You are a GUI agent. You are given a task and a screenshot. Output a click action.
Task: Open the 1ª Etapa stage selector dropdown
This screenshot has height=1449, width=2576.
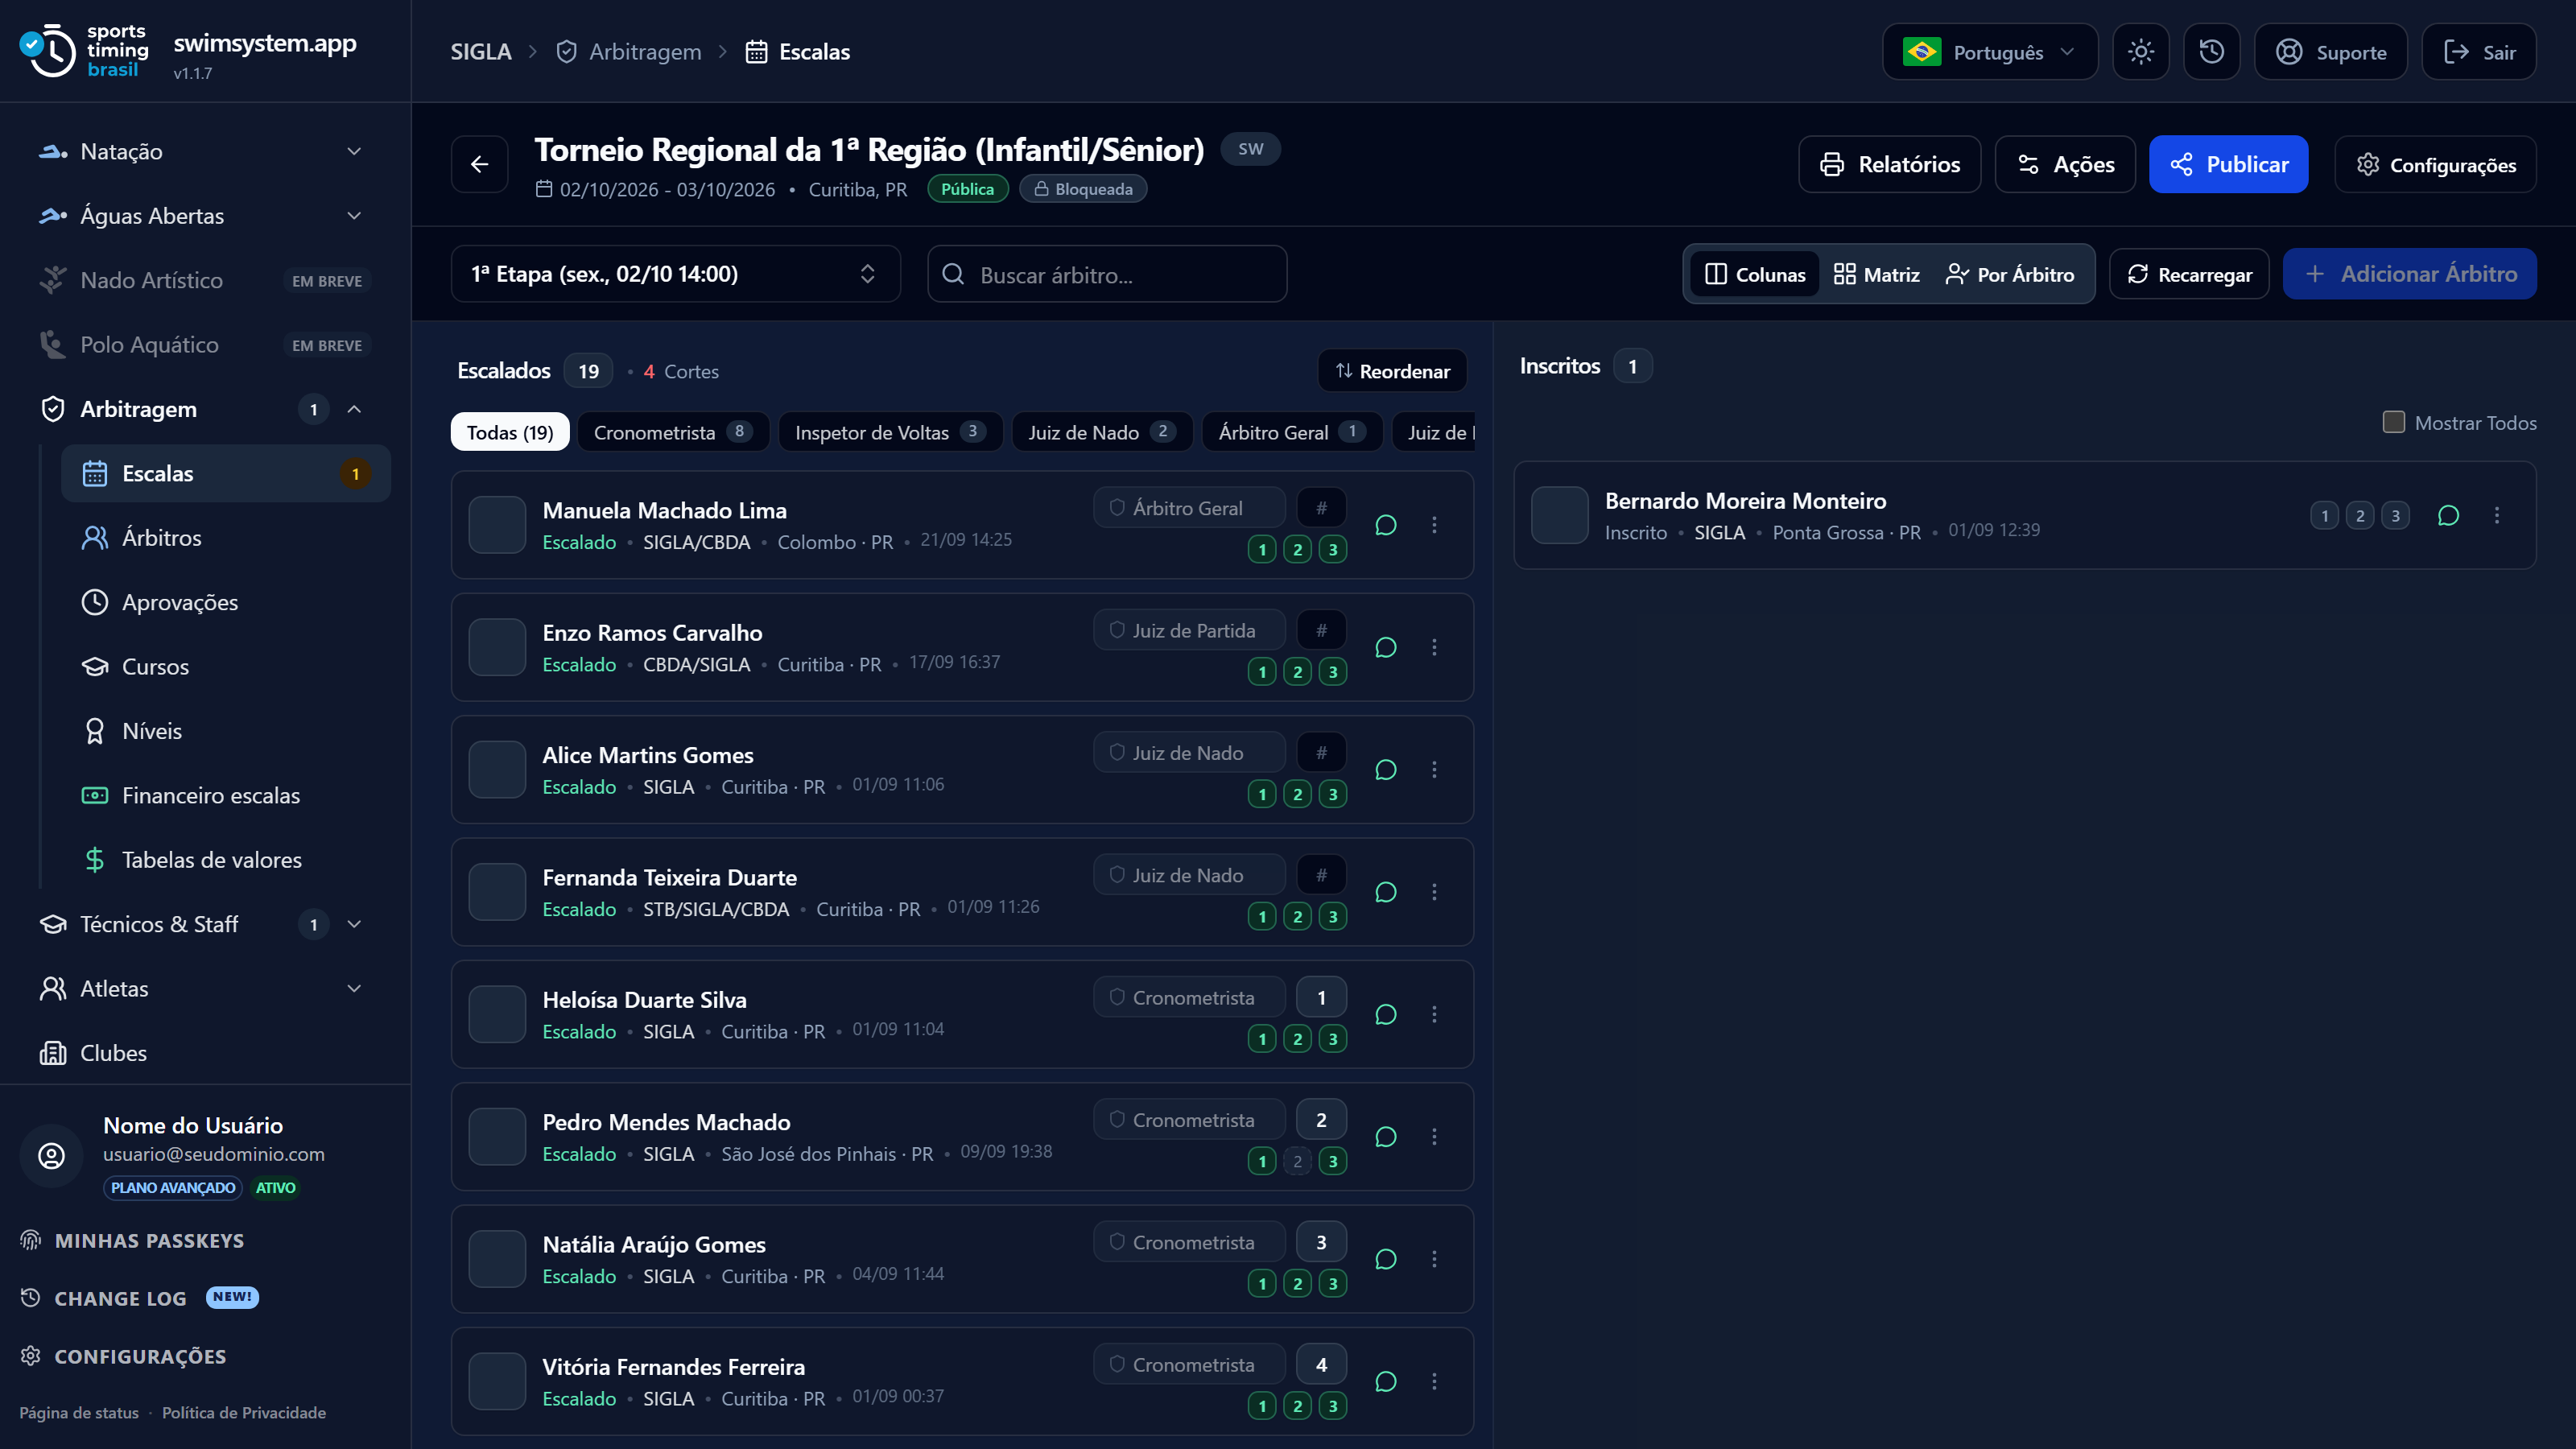pos(676,274)
